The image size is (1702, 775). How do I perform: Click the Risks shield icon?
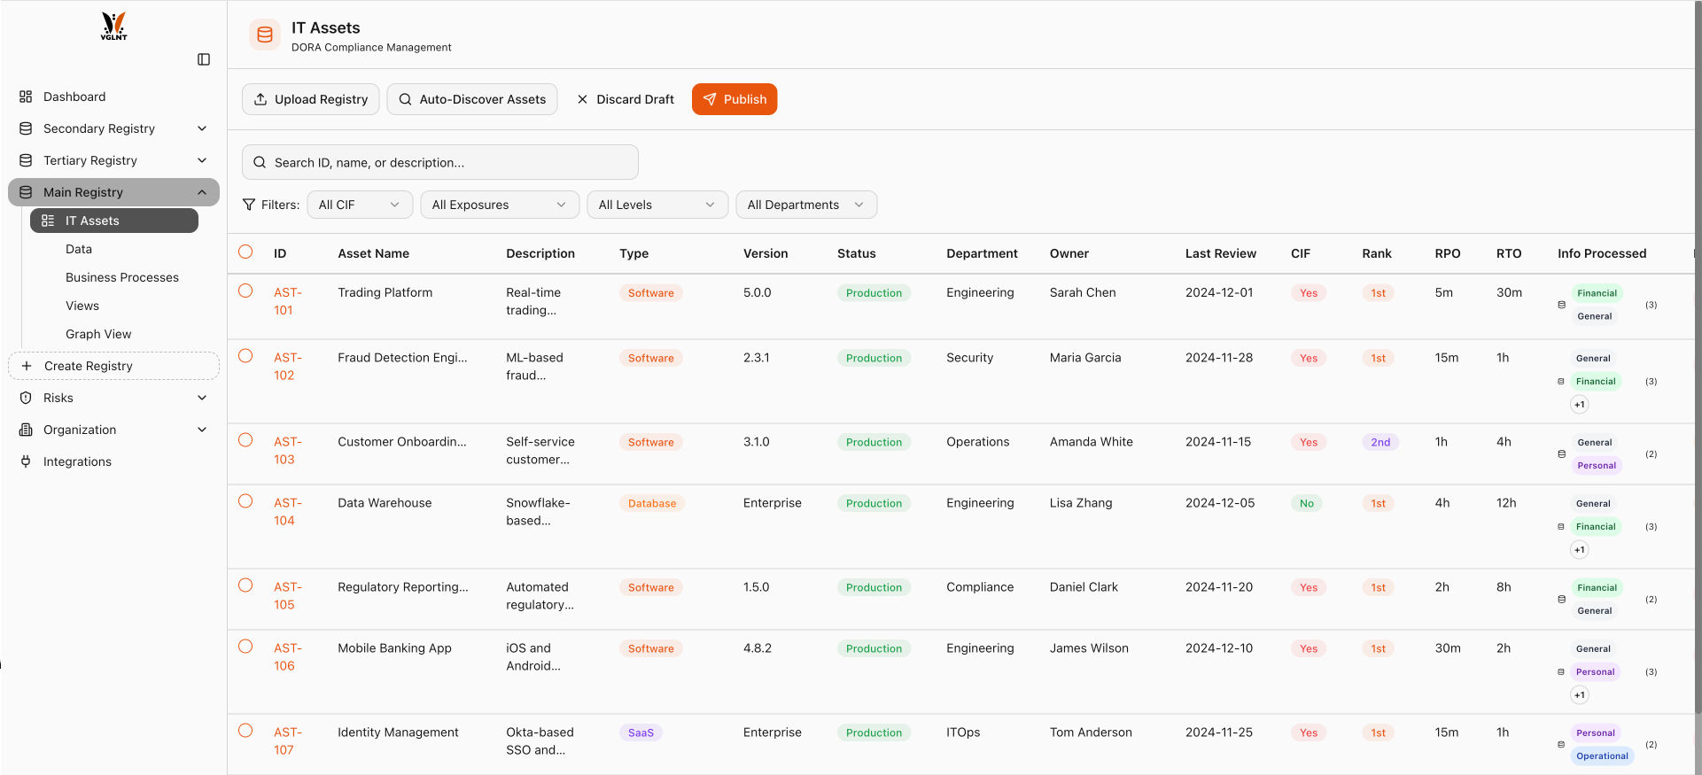pos(26,398)
